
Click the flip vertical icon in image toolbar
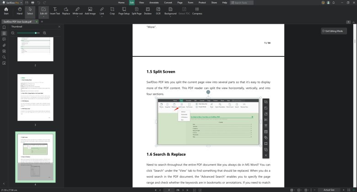click(x=266, y=126)
